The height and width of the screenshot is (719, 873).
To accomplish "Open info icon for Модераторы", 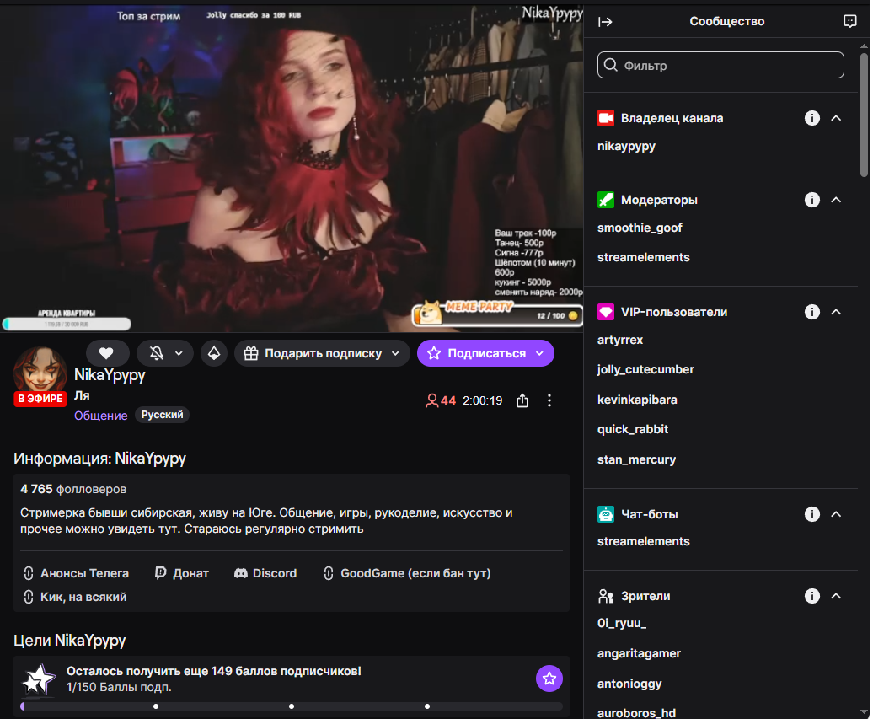I will pyautogui.click(x=811, y=200).
